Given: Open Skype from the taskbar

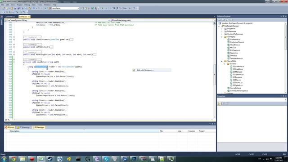Looking at the screenshot, I should point(106,159).
